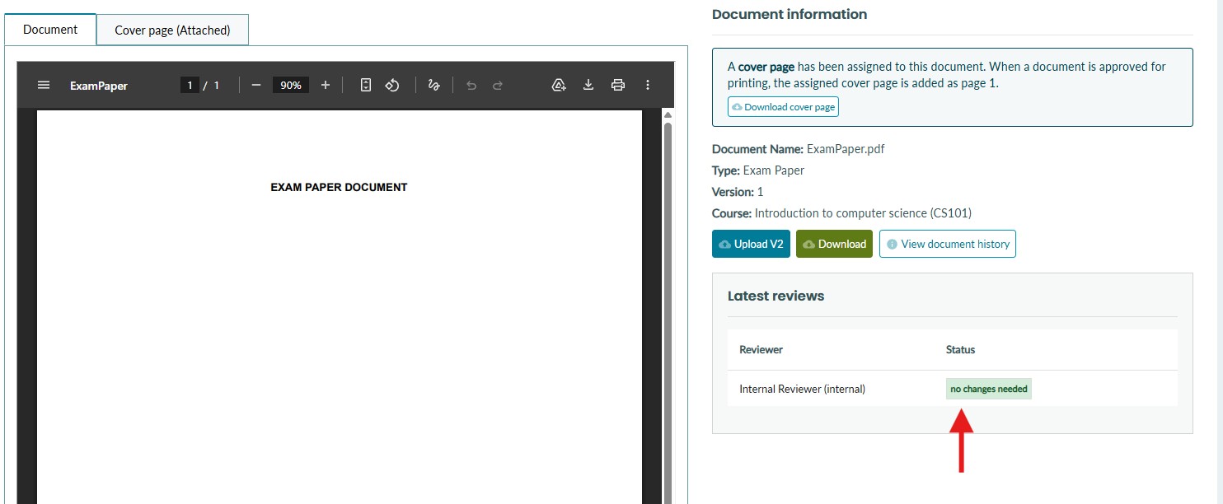1223x504 pixels.
Task: Click the page number input field
Action: (190, 85)
